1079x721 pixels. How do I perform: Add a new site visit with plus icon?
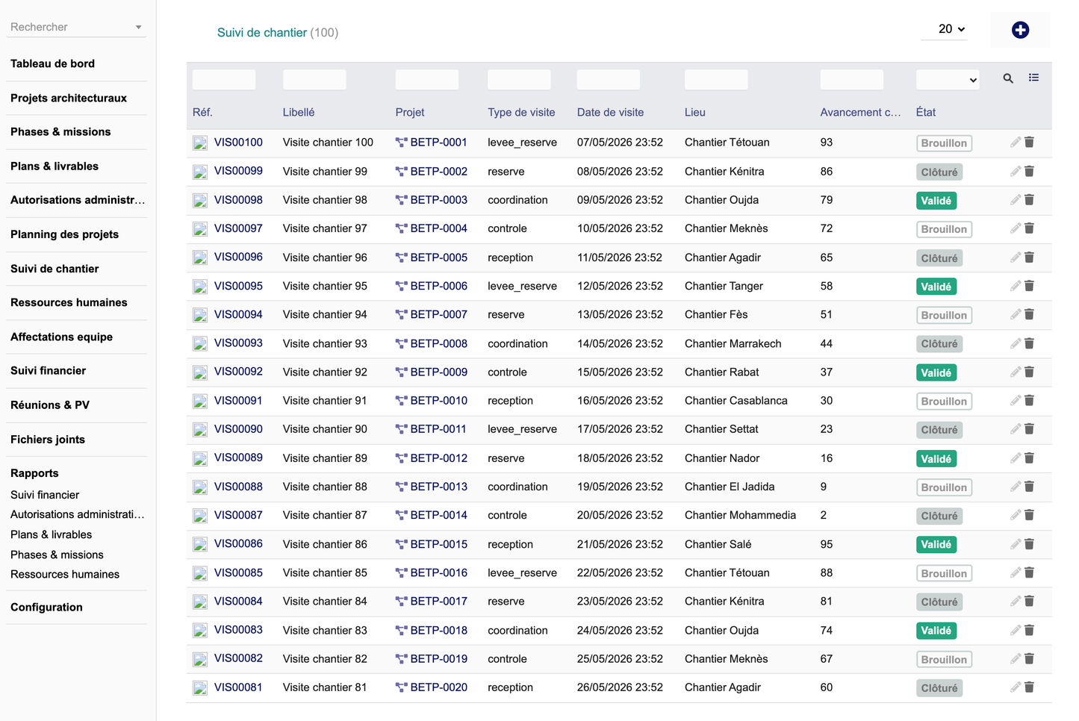click(1020, 30)
